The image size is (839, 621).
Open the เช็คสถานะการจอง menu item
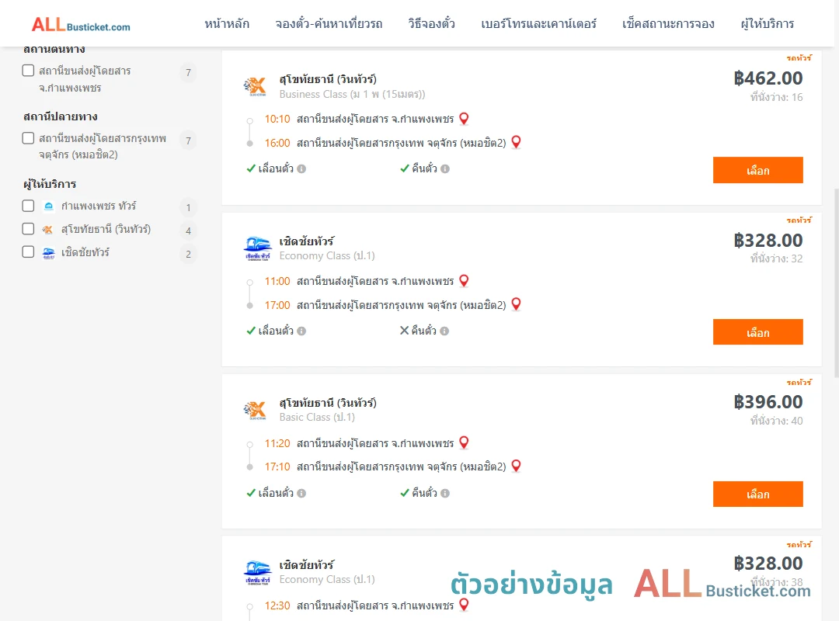tap(668, 24)
